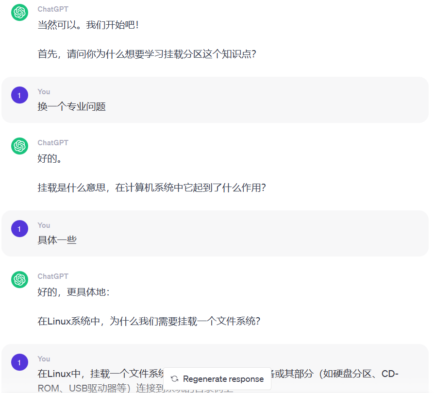Click the 'ChatGPT' label above '好的，更具体地'

point(52,276)
